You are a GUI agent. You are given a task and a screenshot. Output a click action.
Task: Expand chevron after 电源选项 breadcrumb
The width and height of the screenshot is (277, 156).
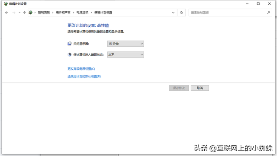click(91, 13)
